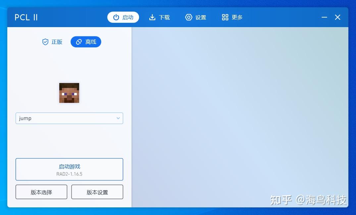Click the power icon on the 启动 tab

(116, 17)
